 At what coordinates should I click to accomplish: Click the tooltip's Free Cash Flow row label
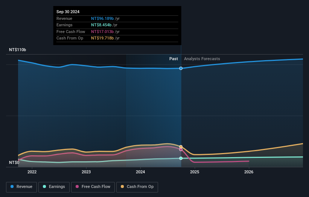click(71, 32)
